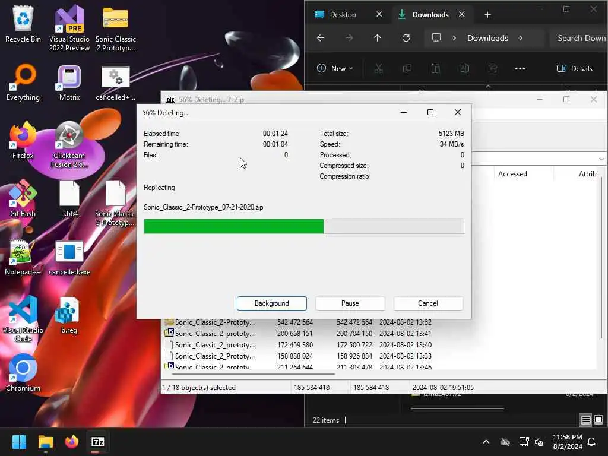Switch to the Desktop tab in Explorer
Image resolution: width=608 pixels, height=456 pixels.
(342, 15)
